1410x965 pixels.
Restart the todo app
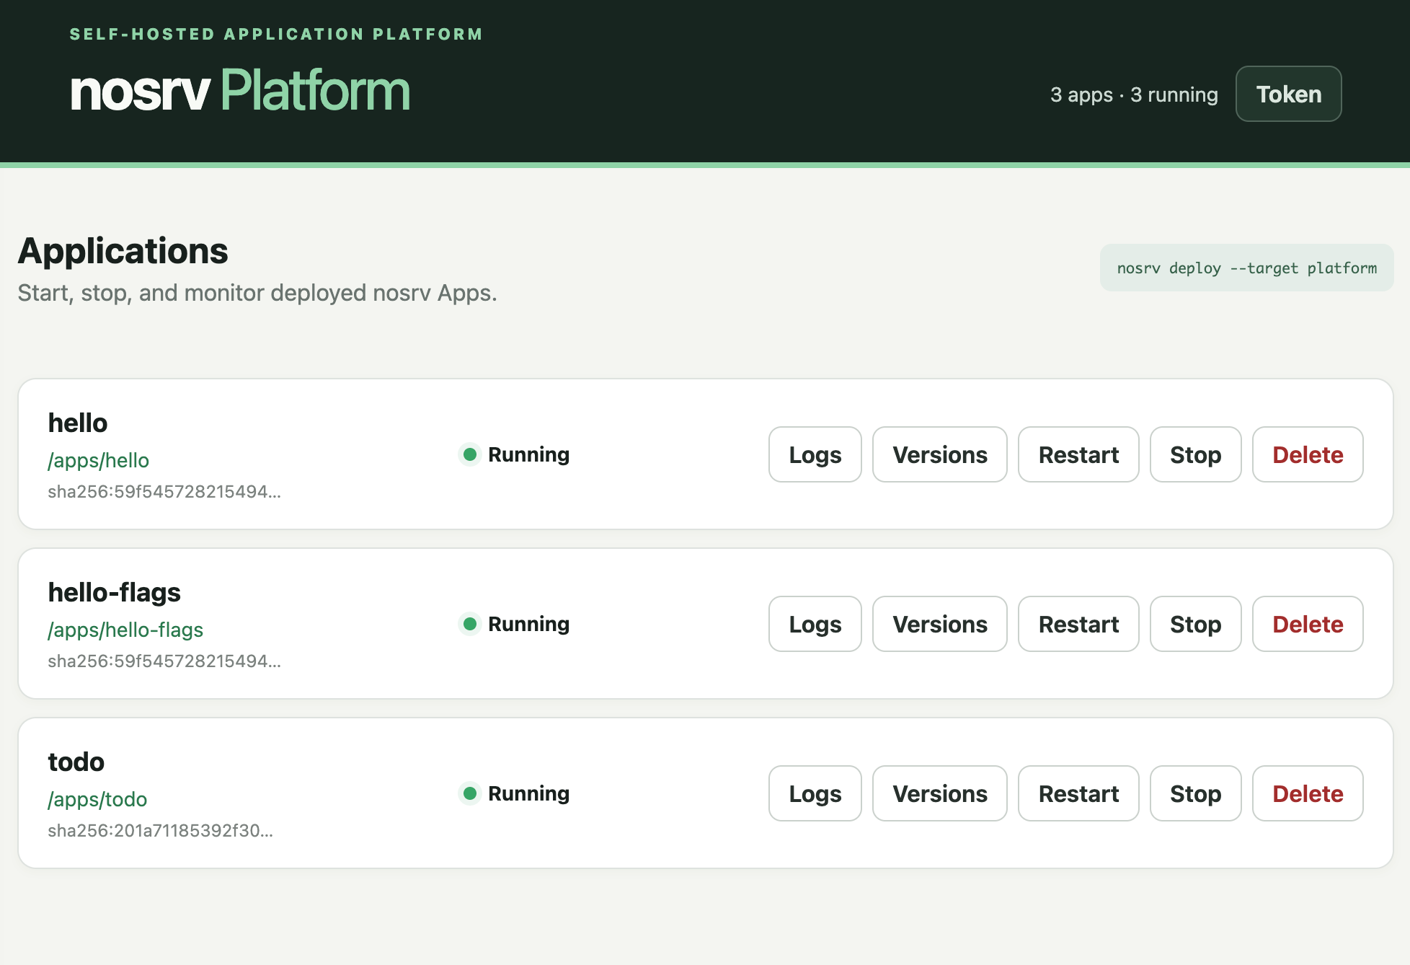1078,793
